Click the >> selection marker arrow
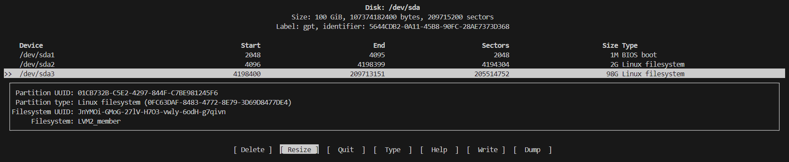Viewport: 789px width, 162px height. tap(8, 74)
